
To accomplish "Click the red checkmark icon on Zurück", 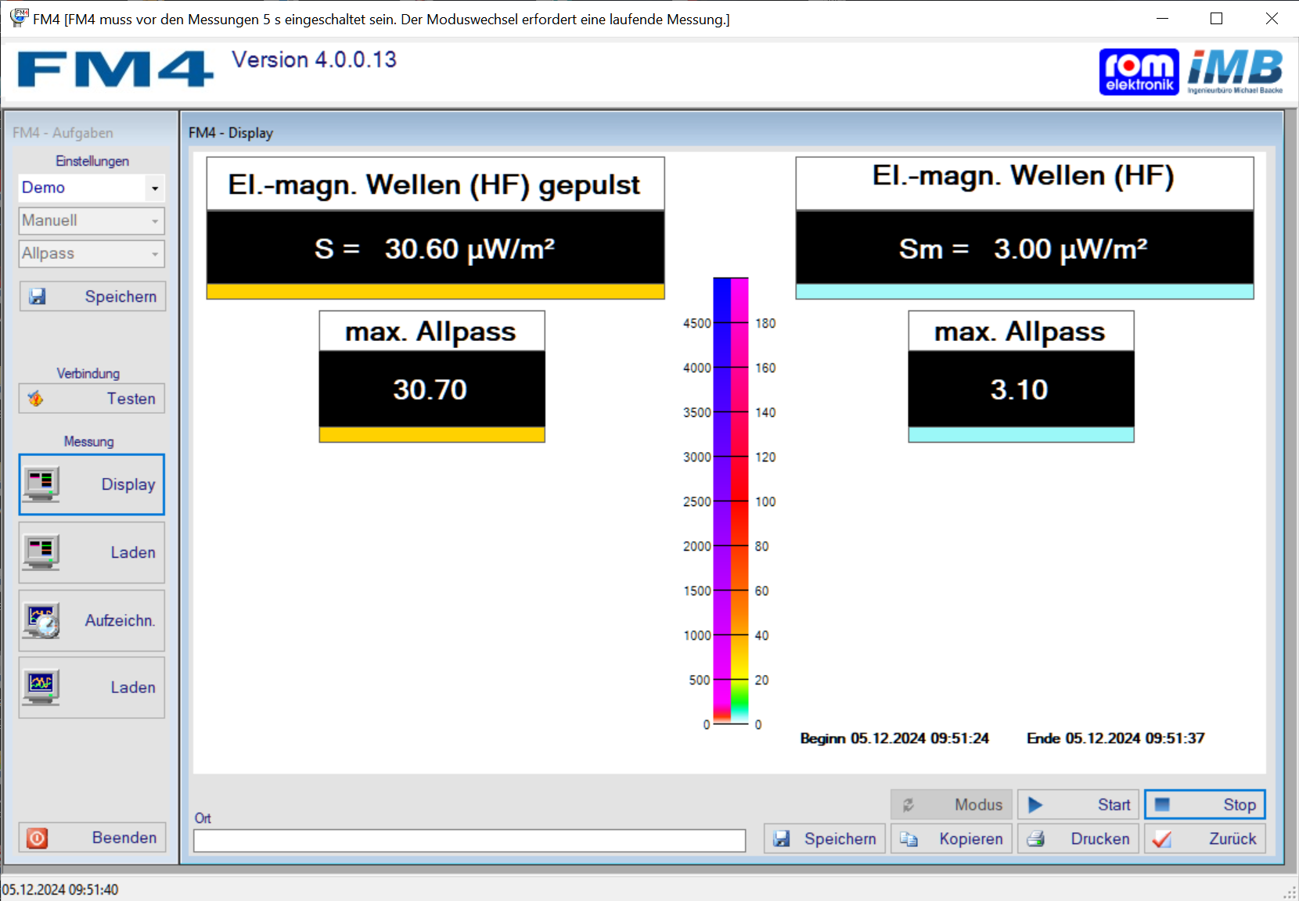I will click(x=1162, y=838).
